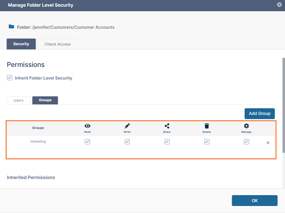The height and width of the screenshot is (213, 285).
Task: Uncheck Read permission for Marketing
Action: pyautogui.click(x=88, y=142)
